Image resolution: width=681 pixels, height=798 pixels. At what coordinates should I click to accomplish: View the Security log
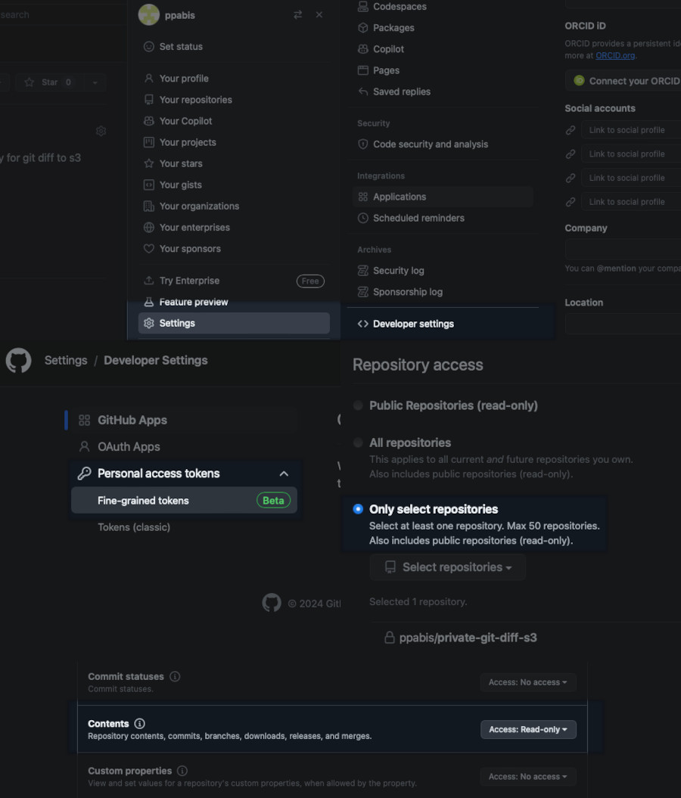pos(399,270)
